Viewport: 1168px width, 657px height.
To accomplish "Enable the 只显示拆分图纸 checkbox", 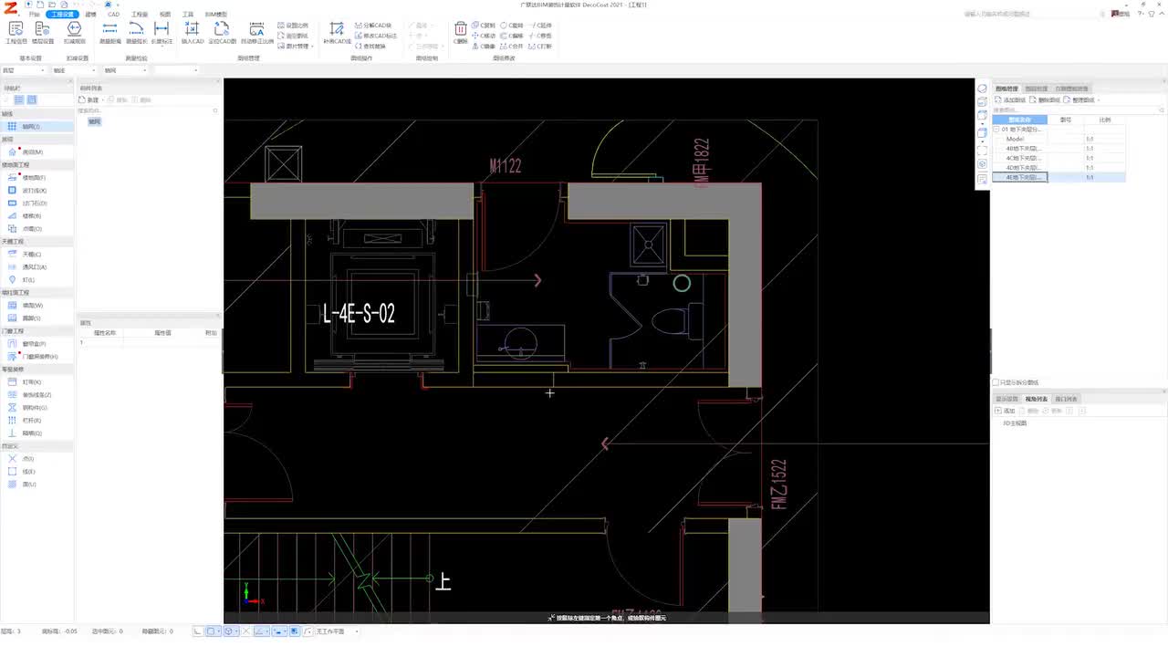I will pos(996,382).
